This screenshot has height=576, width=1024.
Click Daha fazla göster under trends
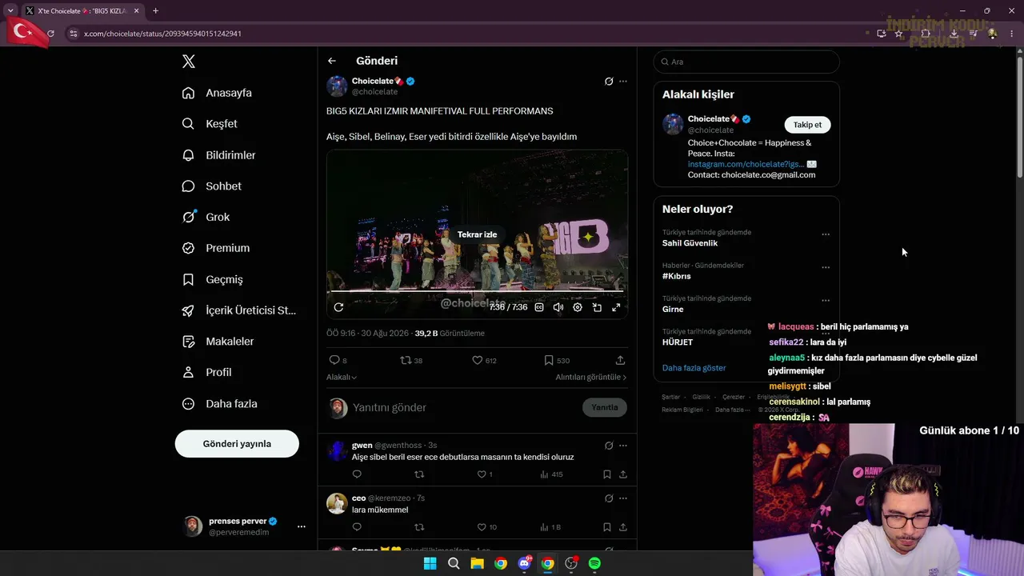tap(694, 368)
